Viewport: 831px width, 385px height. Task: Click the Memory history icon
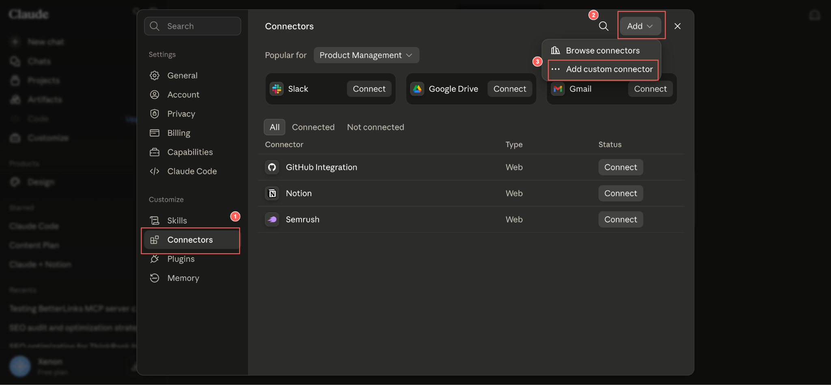click(155, 278)
